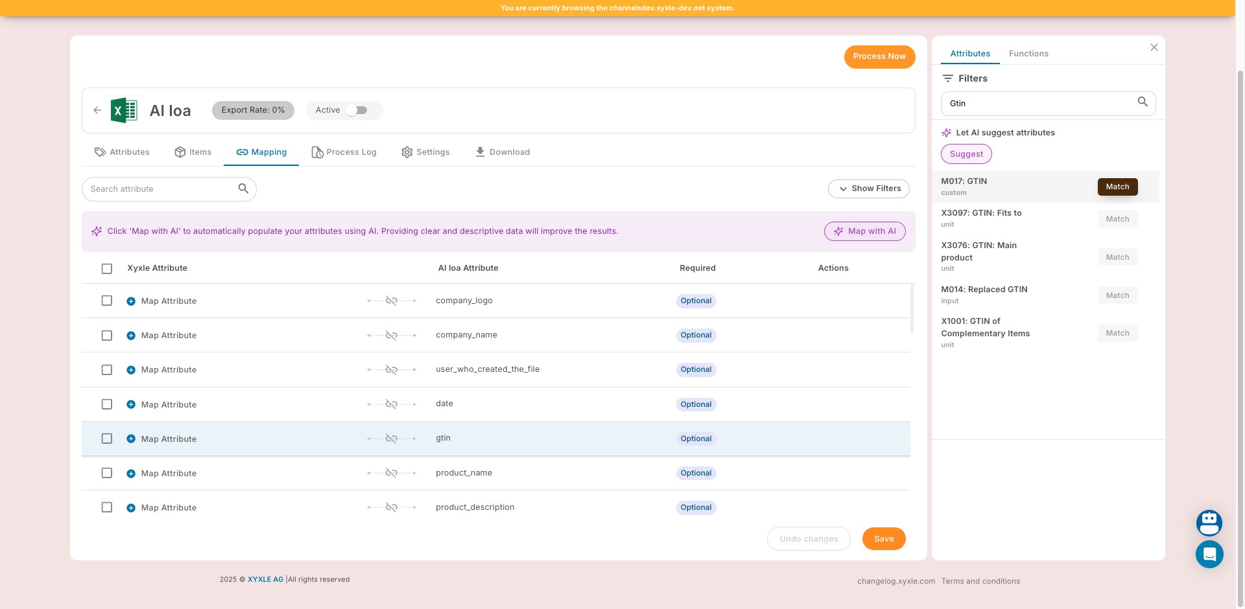Click the plus icon for company_logo Map Attribute
The image size is (1245, 609).
pos(131,301)
